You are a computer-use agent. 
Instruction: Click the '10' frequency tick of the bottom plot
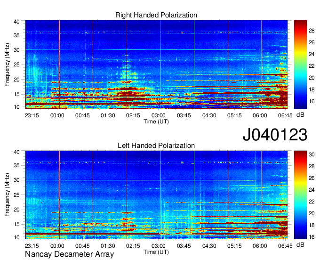click(16, 237)
